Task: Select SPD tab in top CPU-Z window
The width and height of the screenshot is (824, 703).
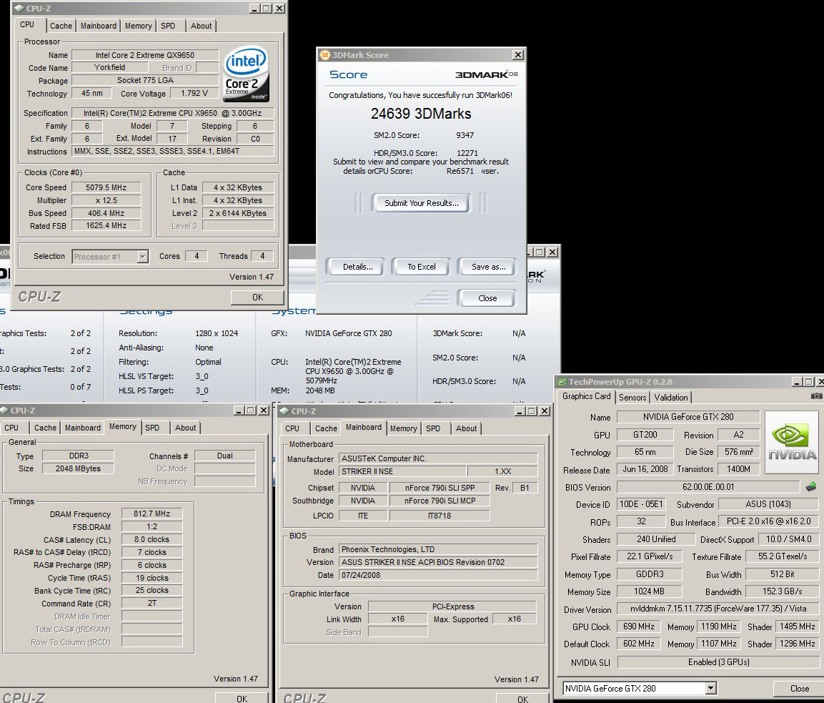Action: coord(168,26)
